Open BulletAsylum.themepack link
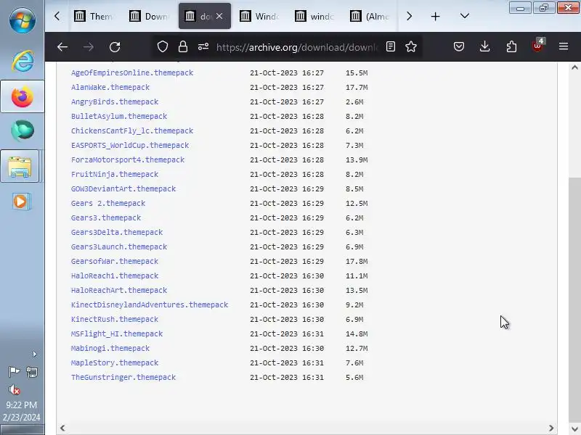 119,116
